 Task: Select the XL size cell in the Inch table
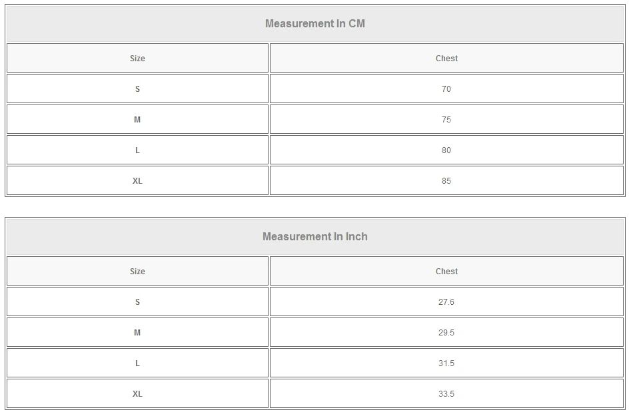point(137,394)
